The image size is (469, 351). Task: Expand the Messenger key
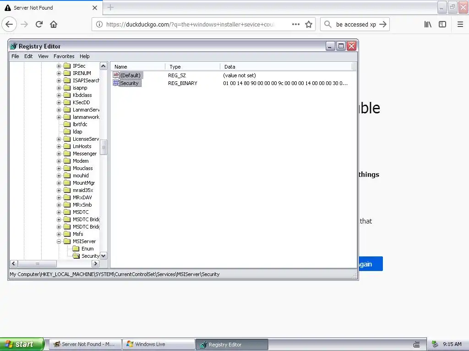point(59,154)
